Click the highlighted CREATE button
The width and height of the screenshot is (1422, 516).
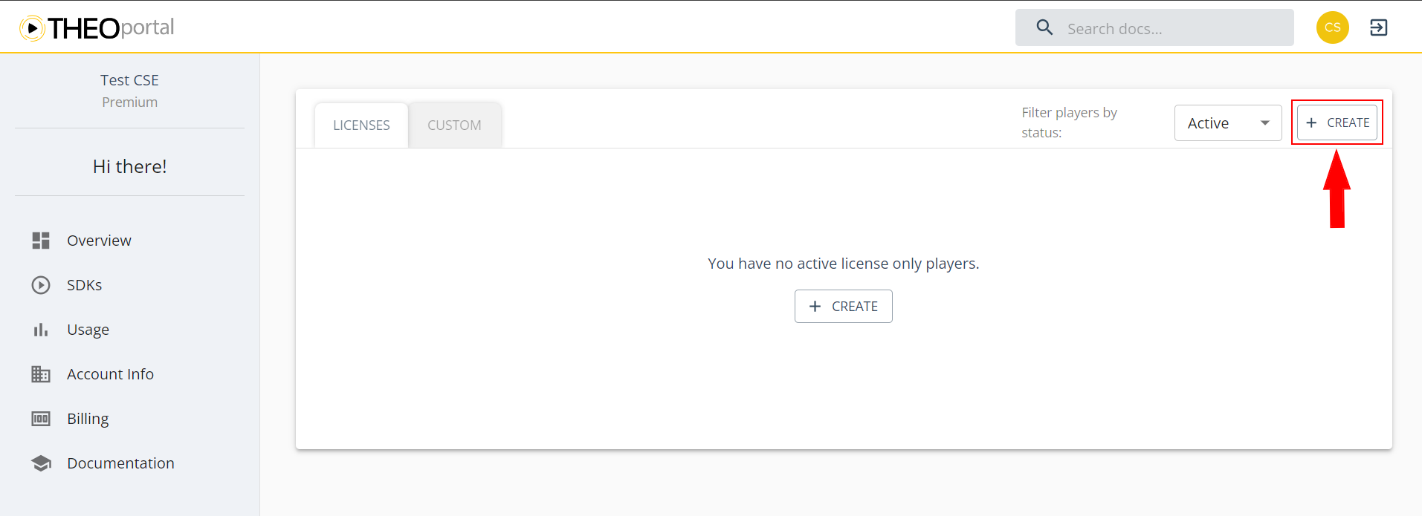1337,122
